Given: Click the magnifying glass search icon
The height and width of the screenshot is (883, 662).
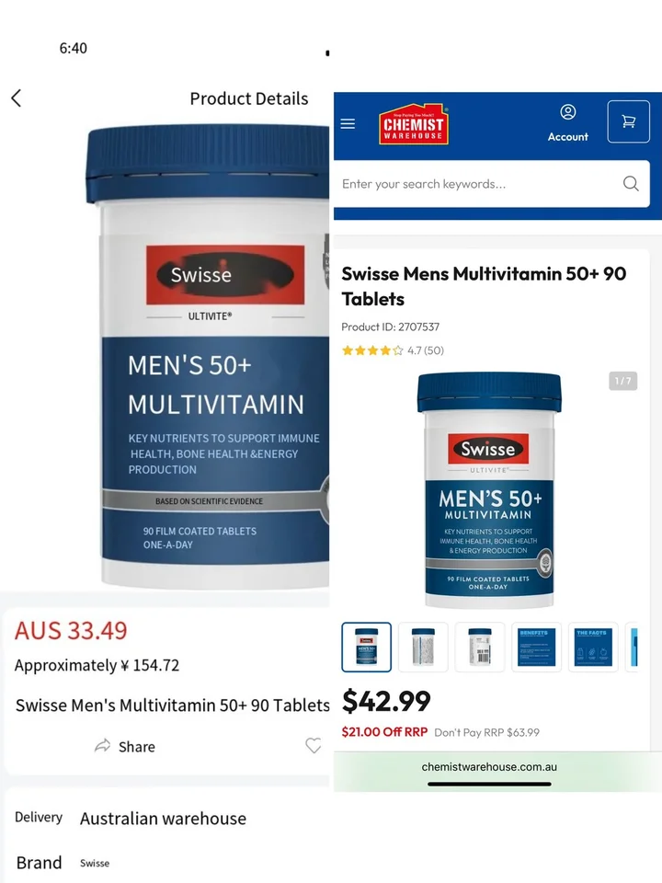Looking at the screenshot, I should click(x=631, y=184).
